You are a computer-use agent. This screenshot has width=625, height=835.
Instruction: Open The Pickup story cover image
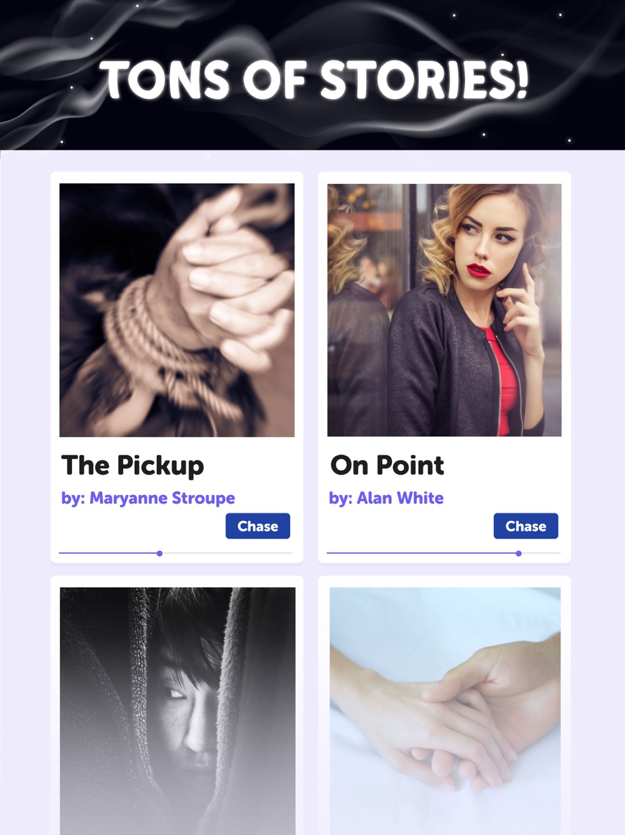pyautogui.click(x=177, y=310)
